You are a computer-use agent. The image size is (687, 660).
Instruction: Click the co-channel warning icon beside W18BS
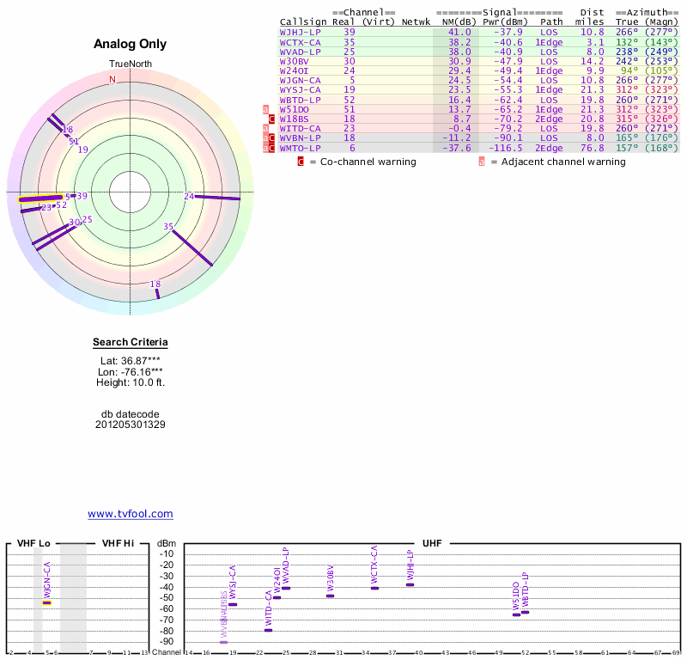(x=272, y=119)
